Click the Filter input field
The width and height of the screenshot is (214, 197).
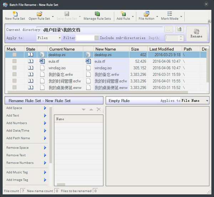coord(85,38)
